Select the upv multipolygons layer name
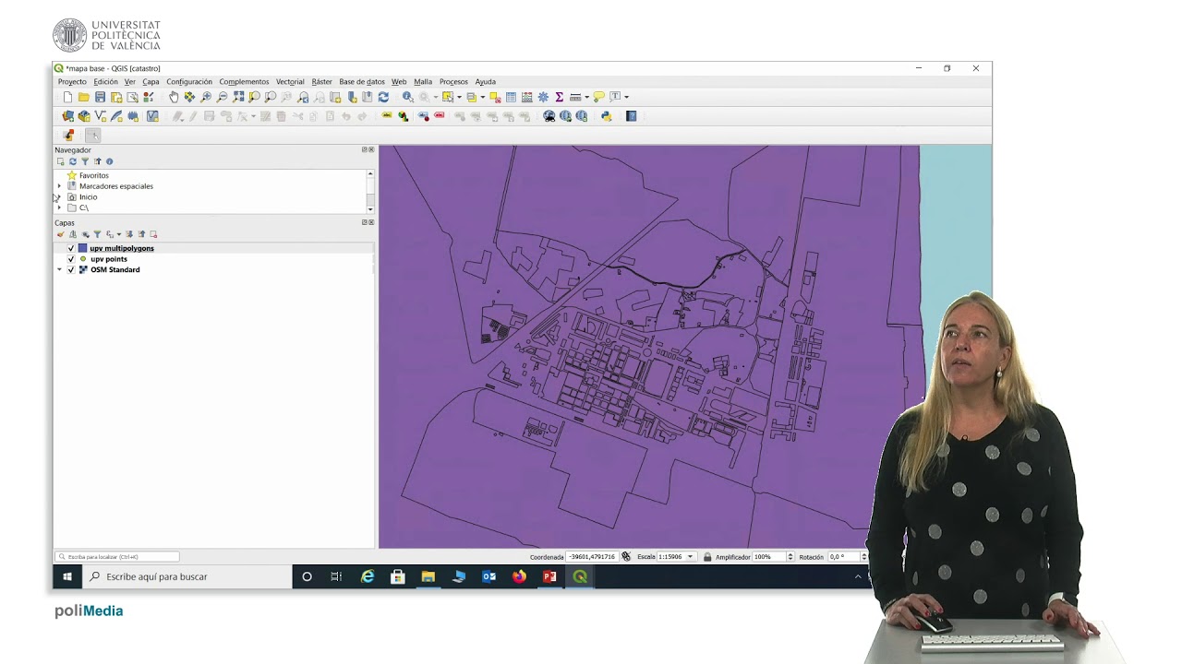1182x664 pixels. [122, 248]
